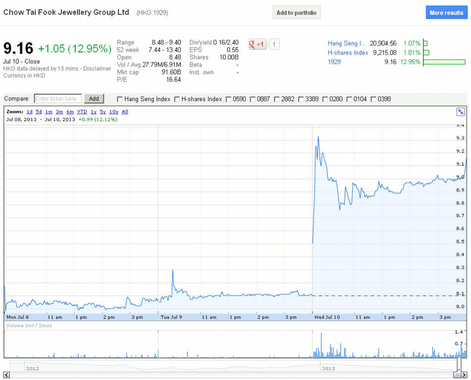Click the Mkt cap value 91.60B
471x380 pixels.
coord(171,72)
